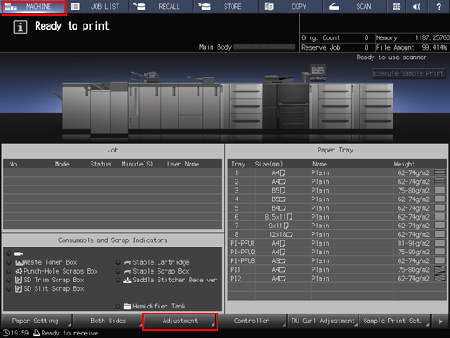The width and height of the screenshot is (450, 338).
Task: Select the toner cartridge status lamp
Action: [x=10, y=253]
